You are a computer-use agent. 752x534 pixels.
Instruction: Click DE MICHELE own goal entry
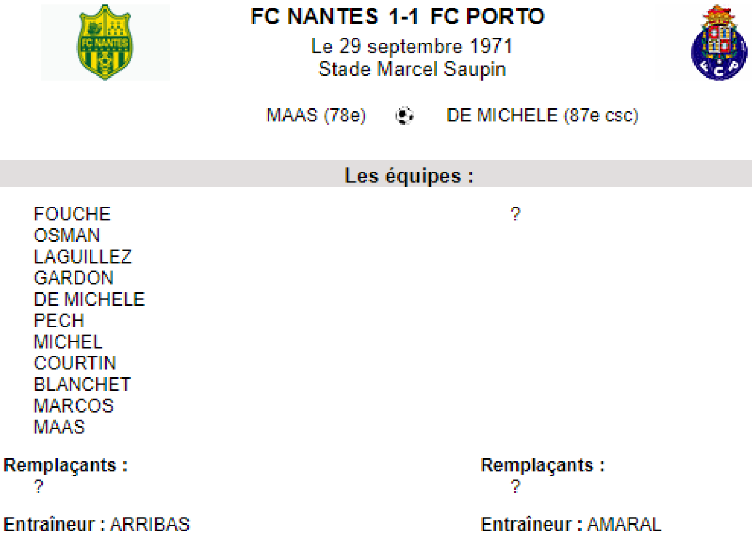pos(542,116)
